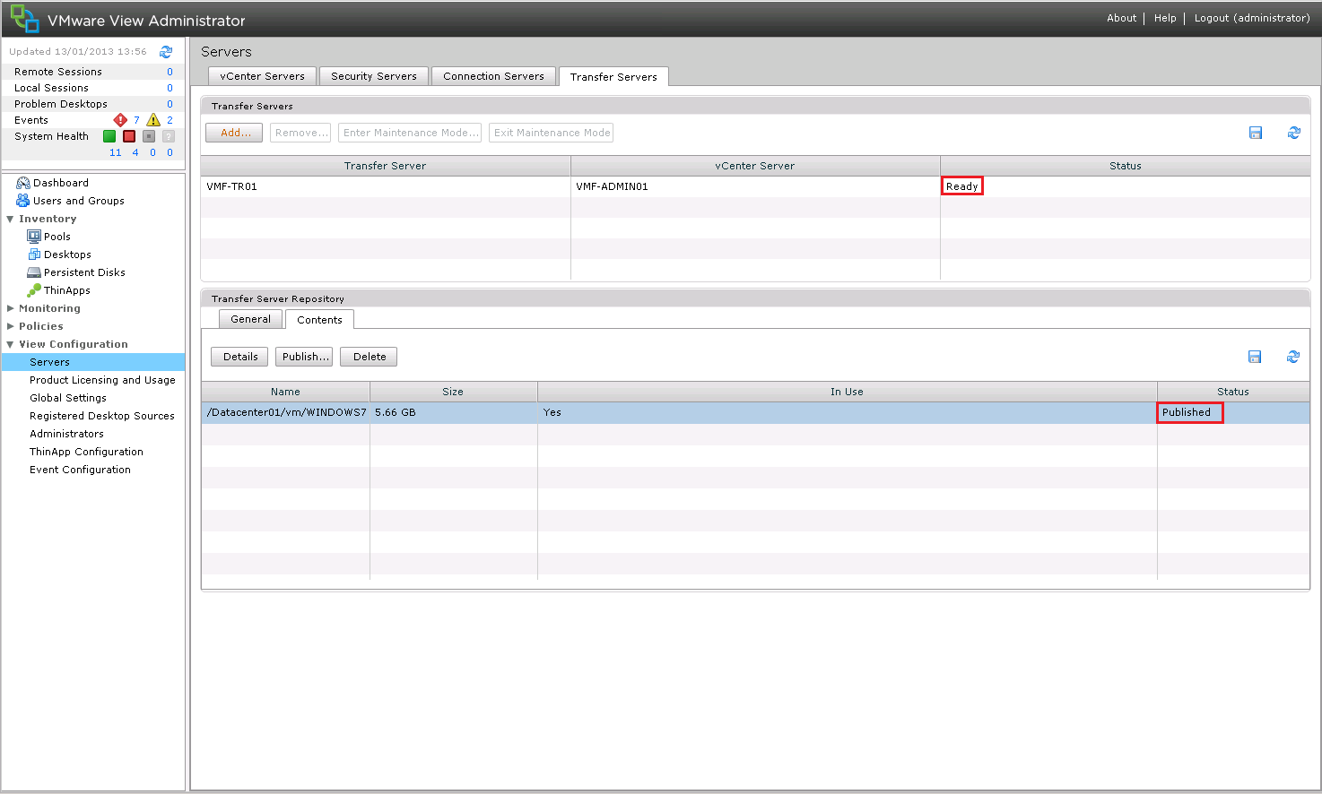Open Dashboard from the navigation
The width and height of the screenshot is (1322, 794).
[60, 183]
